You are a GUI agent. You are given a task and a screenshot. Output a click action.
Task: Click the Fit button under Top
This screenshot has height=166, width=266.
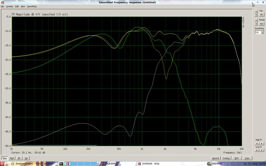tap(261, 15)
